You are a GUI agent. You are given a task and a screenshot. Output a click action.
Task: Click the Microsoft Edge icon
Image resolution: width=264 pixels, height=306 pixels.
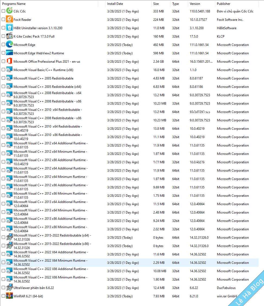tap(9, 44)
